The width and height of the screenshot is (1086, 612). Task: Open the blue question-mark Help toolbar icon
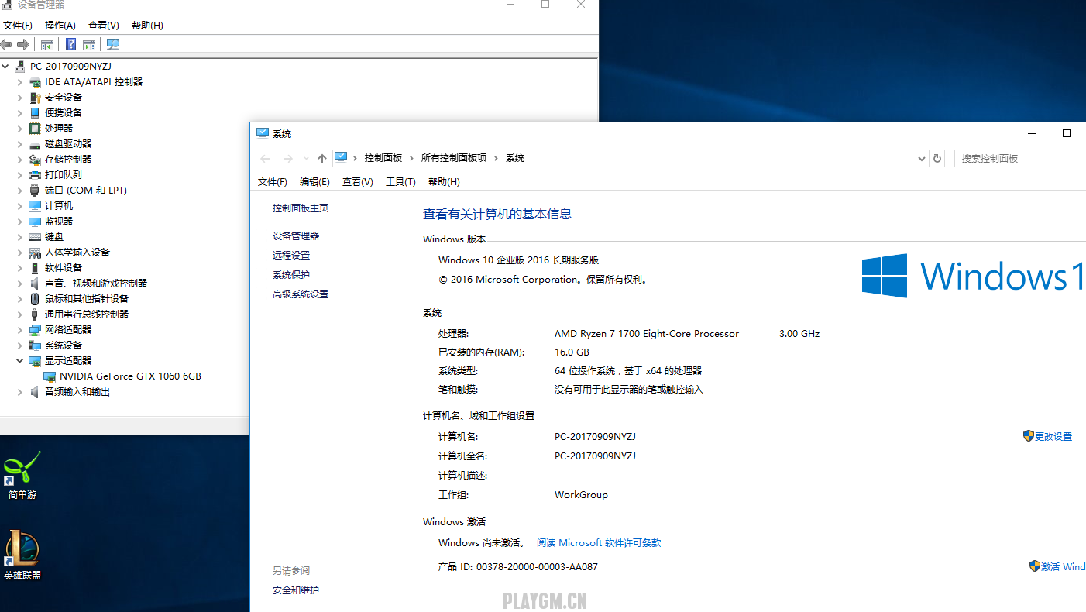pos(70,45)
